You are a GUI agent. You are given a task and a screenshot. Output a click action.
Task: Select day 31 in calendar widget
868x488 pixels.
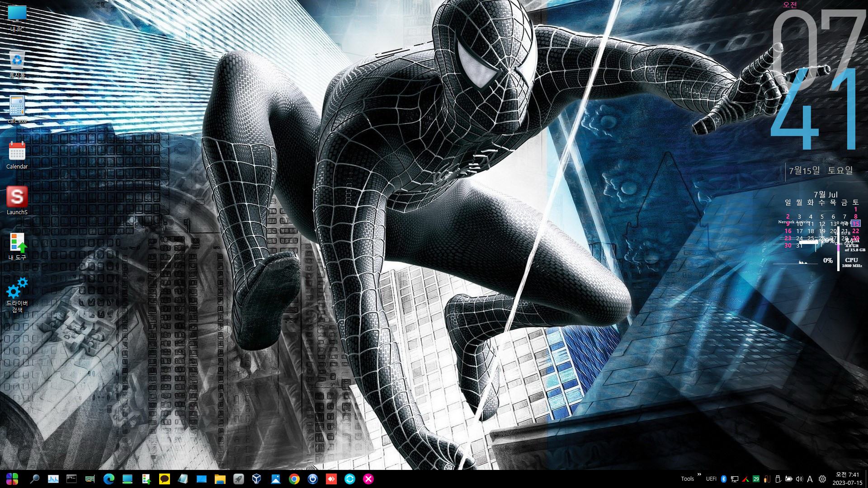click(x=799, y=245)
